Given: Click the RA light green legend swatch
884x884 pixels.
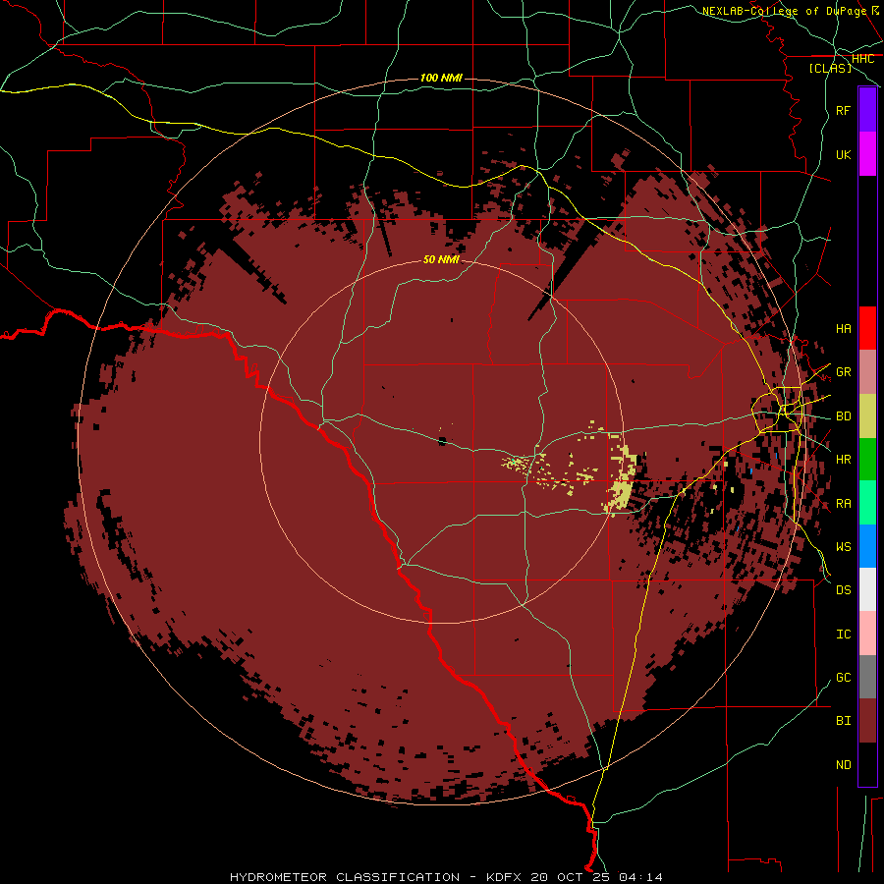Looking at the screenshot, I should [867, 503].
